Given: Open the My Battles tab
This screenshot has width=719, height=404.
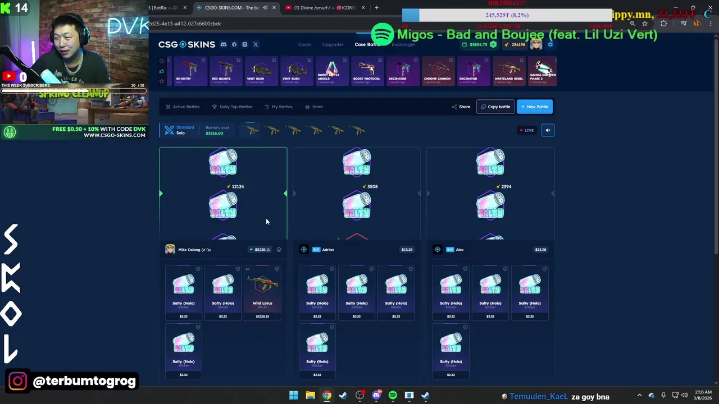Looking at the screenshot, I should point(279,107).
